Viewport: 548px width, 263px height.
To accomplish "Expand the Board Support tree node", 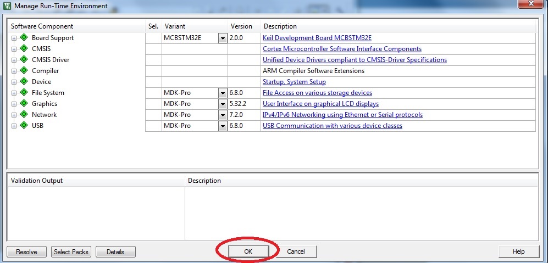I will point(14,38).
